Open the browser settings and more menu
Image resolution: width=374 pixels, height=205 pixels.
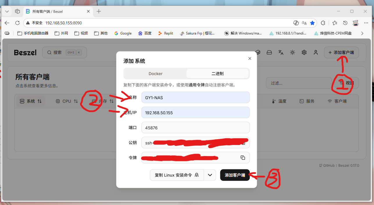(366, 23)
